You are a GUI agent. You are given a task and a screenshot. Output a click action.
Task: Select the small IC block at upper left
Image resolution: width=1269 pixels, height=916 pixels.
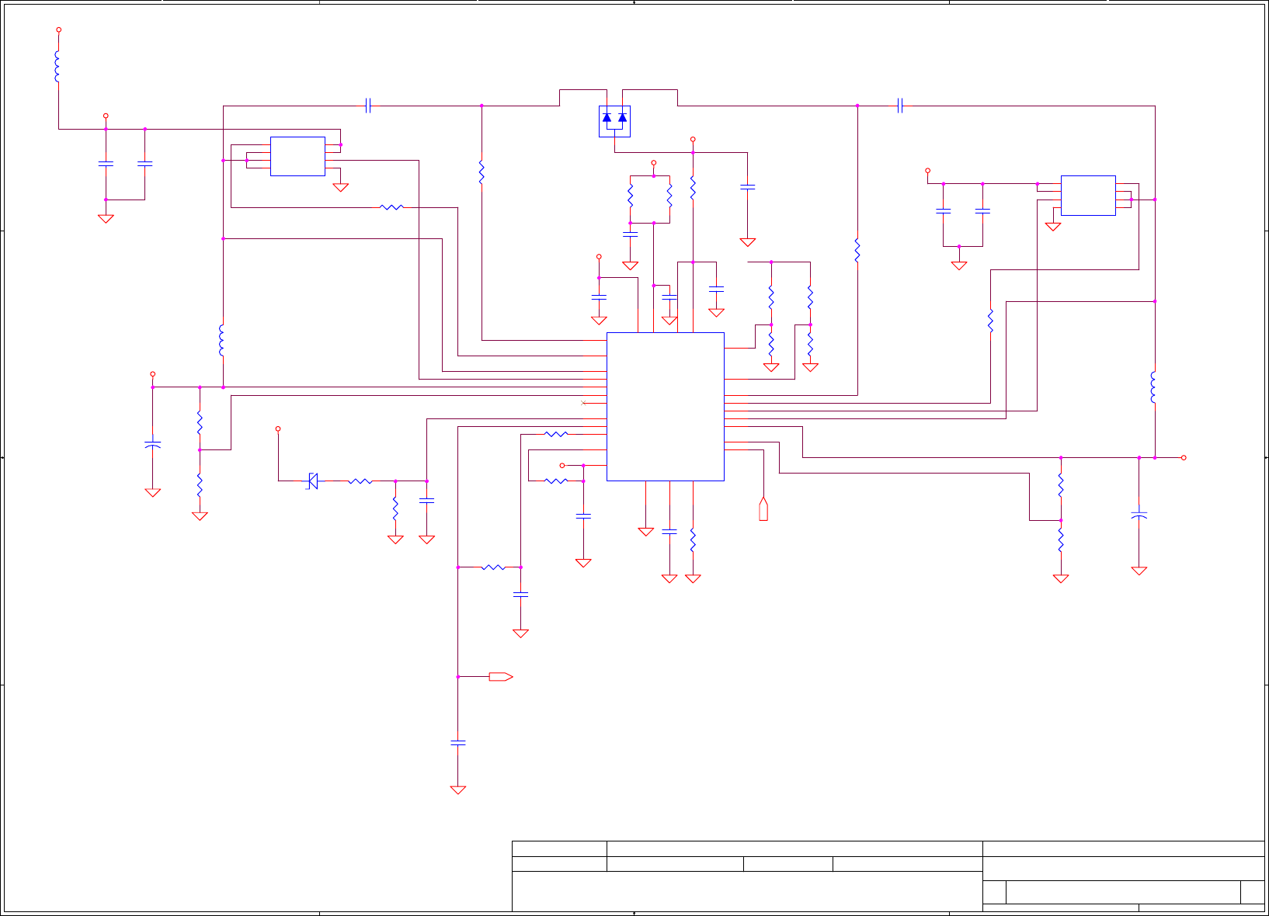click(x=297, y=156)
